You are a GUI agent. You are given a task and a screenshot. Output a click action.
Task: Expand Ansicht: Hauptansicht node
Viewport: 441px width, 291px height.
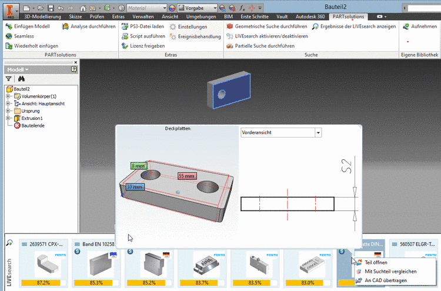[x=8, y=103]
